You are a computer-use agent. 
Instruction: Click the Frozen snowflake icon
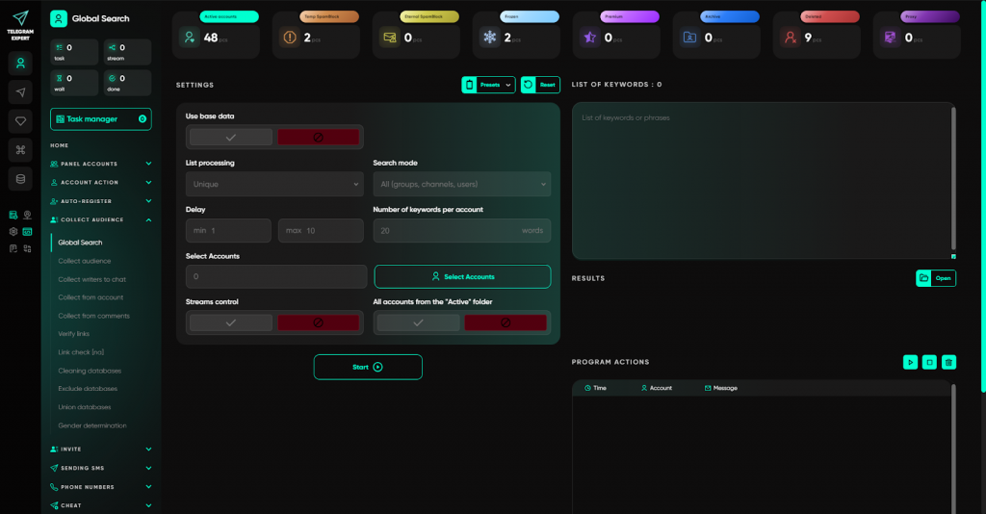click(x=489, y=38)
